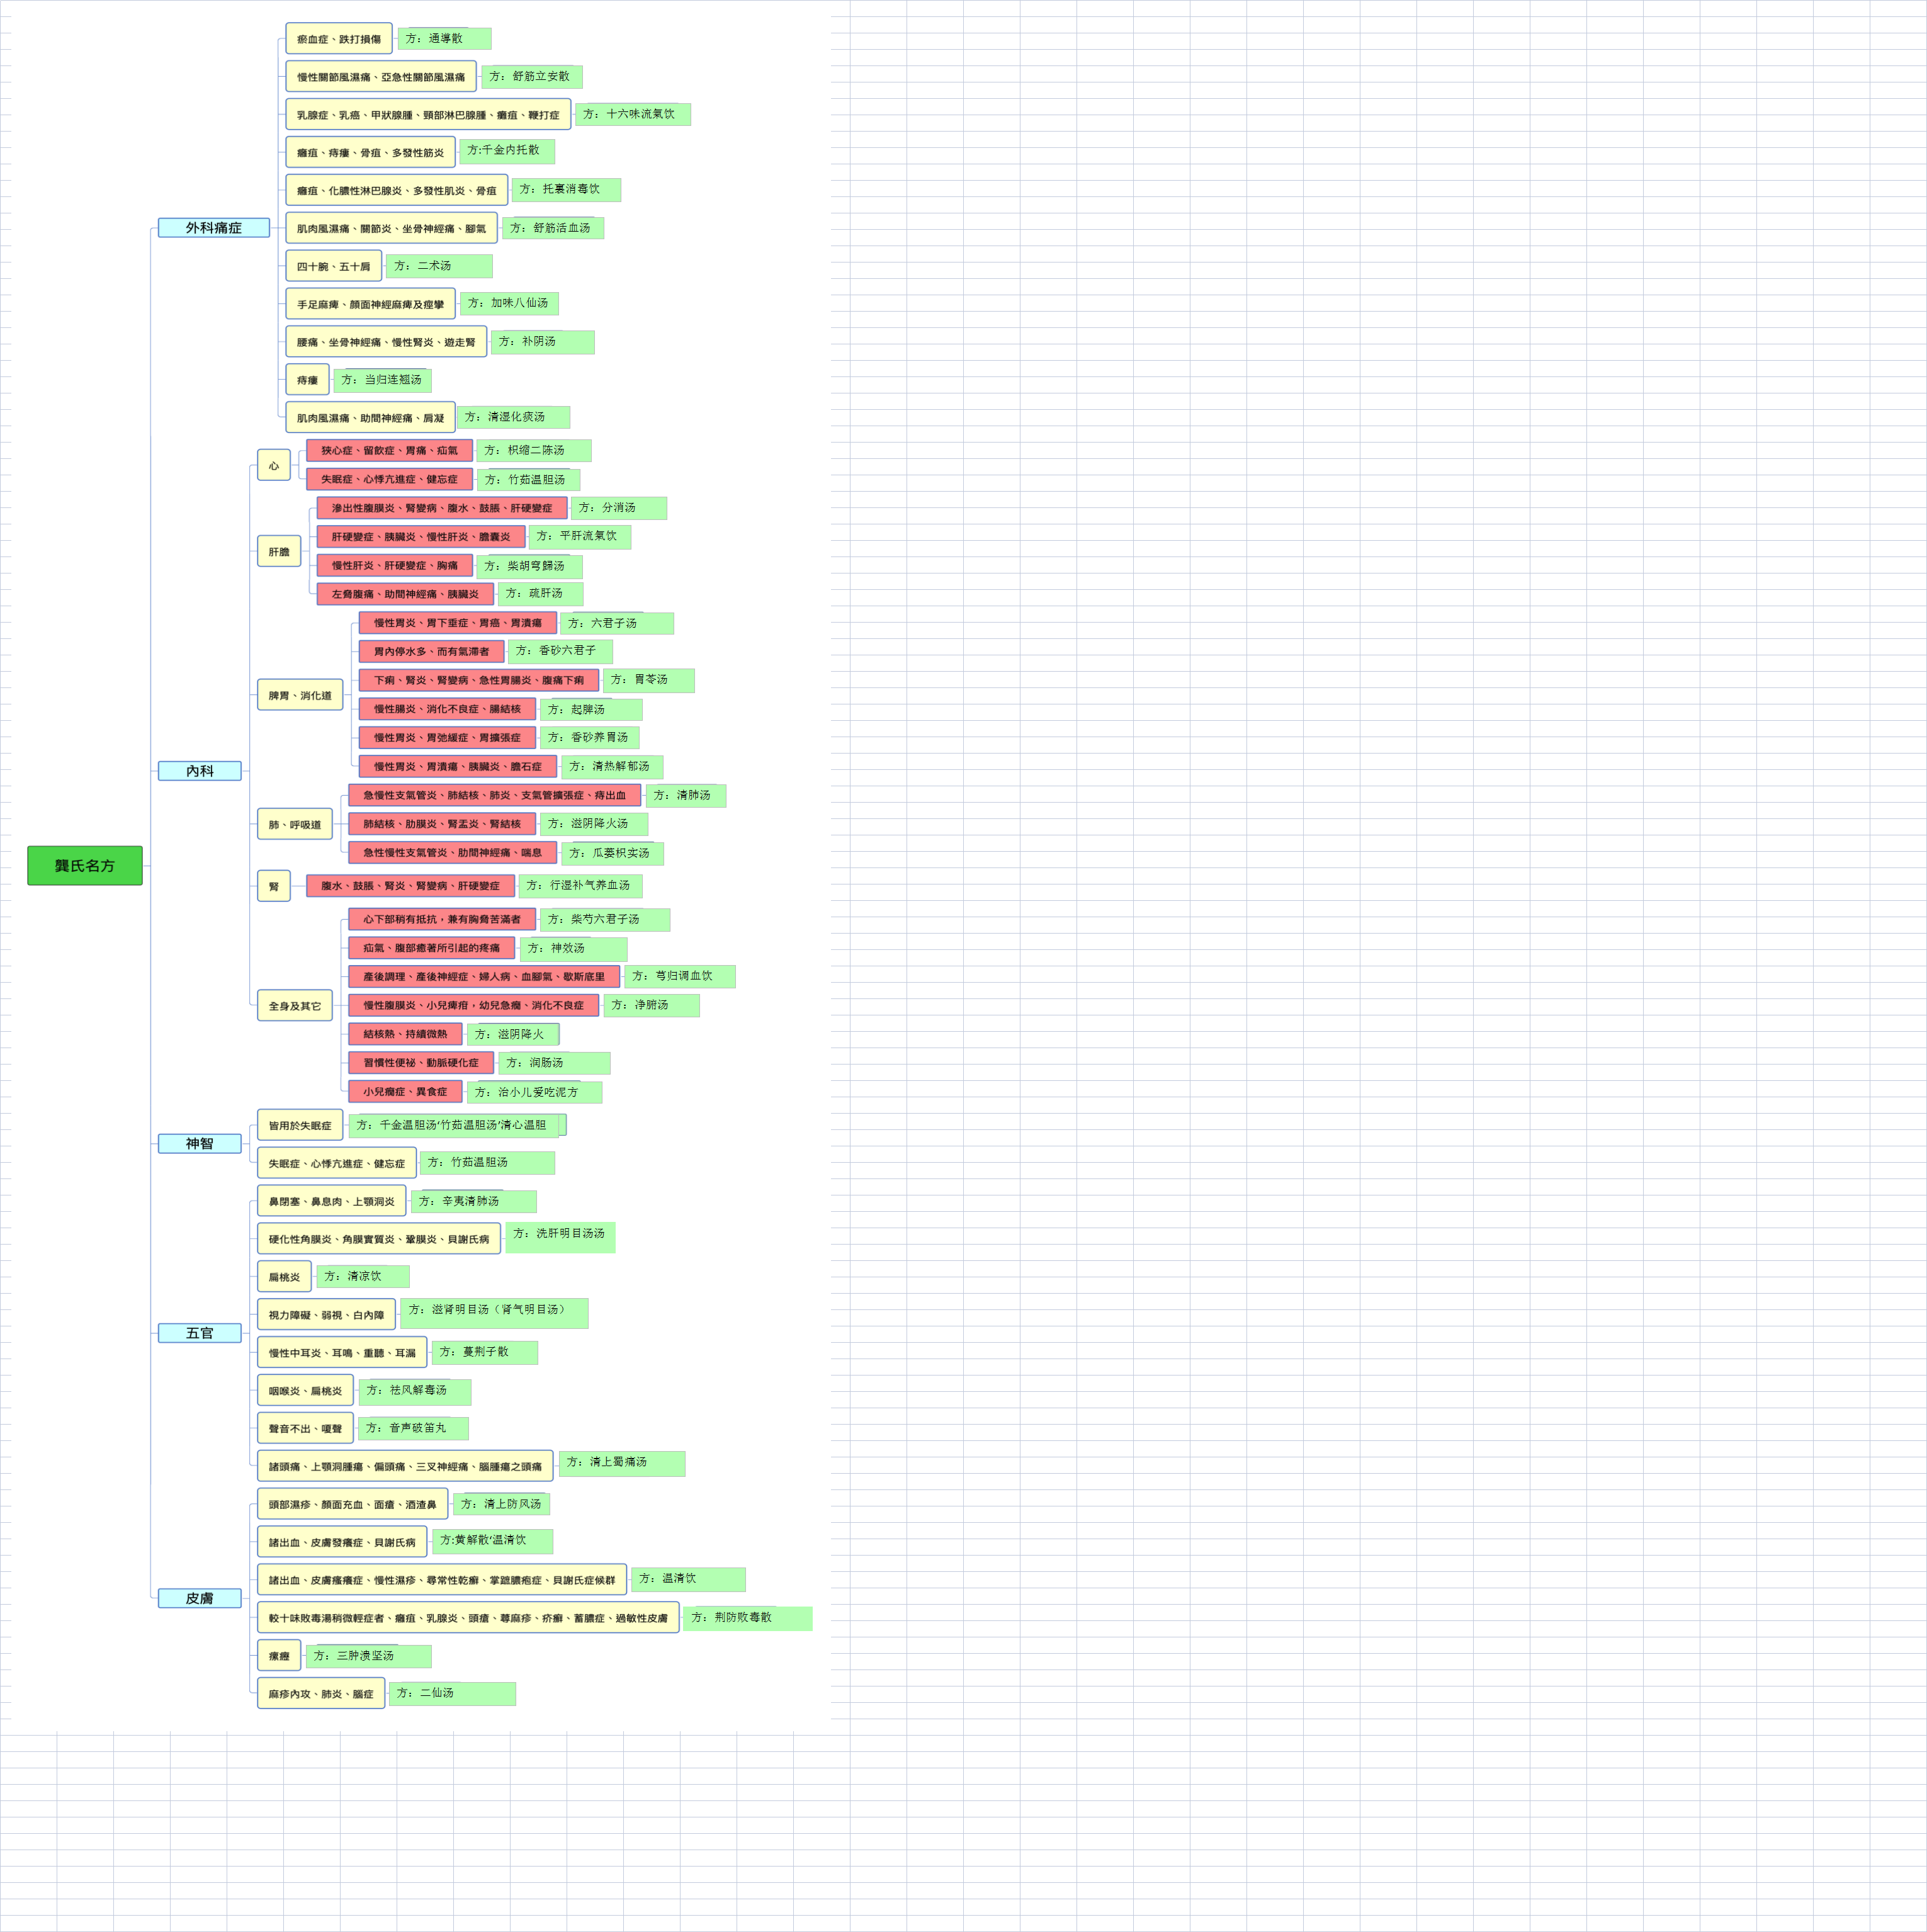Select the 方: 清热解郁汤 formula box
Image resolution: width=1927 pixels, height=1932 pixels.
click(x=612, y=767)
